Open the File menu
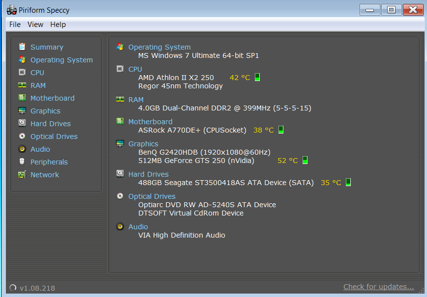427x297 pixels. (15, 25)
